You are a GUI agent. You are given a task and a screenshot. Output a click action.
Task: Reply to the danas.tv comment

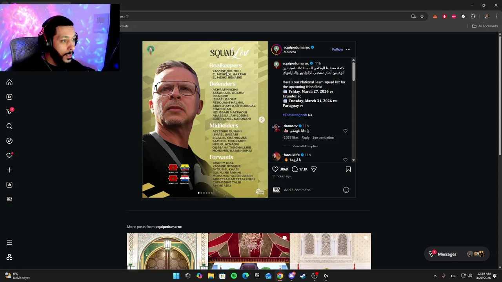(x=306, y=137)
